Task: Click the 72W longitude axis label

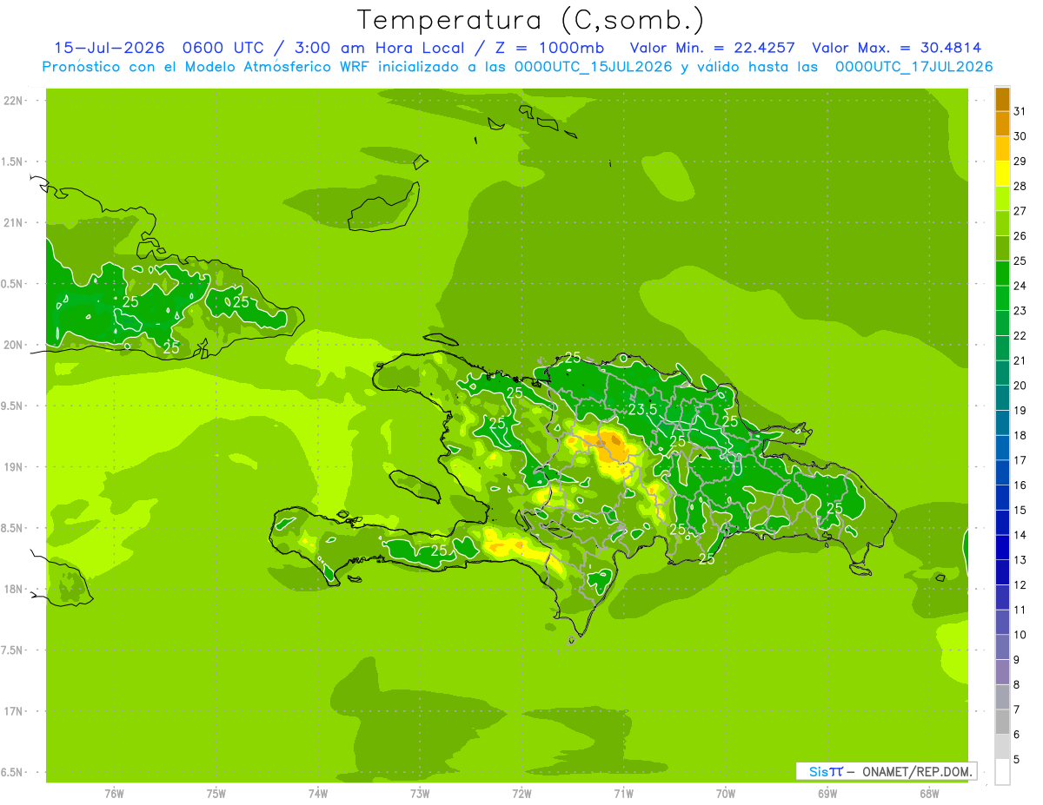Action: click(521, 794)
